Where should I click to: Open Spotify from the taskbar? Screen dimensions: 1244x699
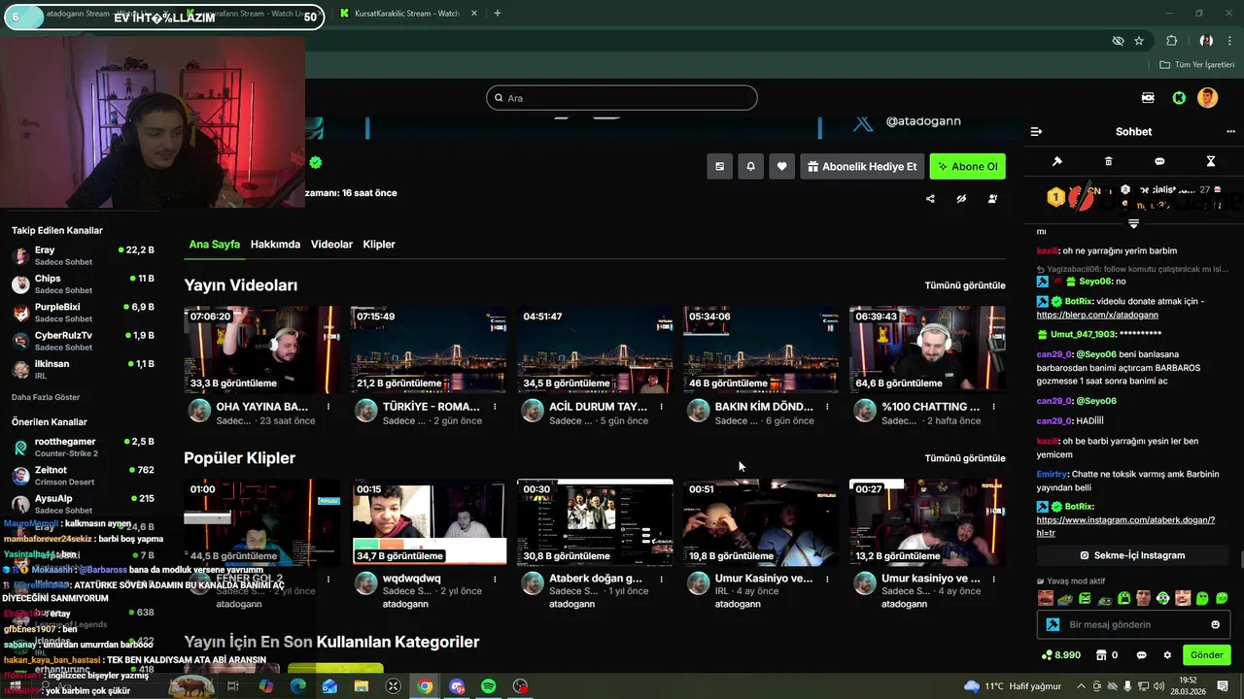[x=489, y=686]
